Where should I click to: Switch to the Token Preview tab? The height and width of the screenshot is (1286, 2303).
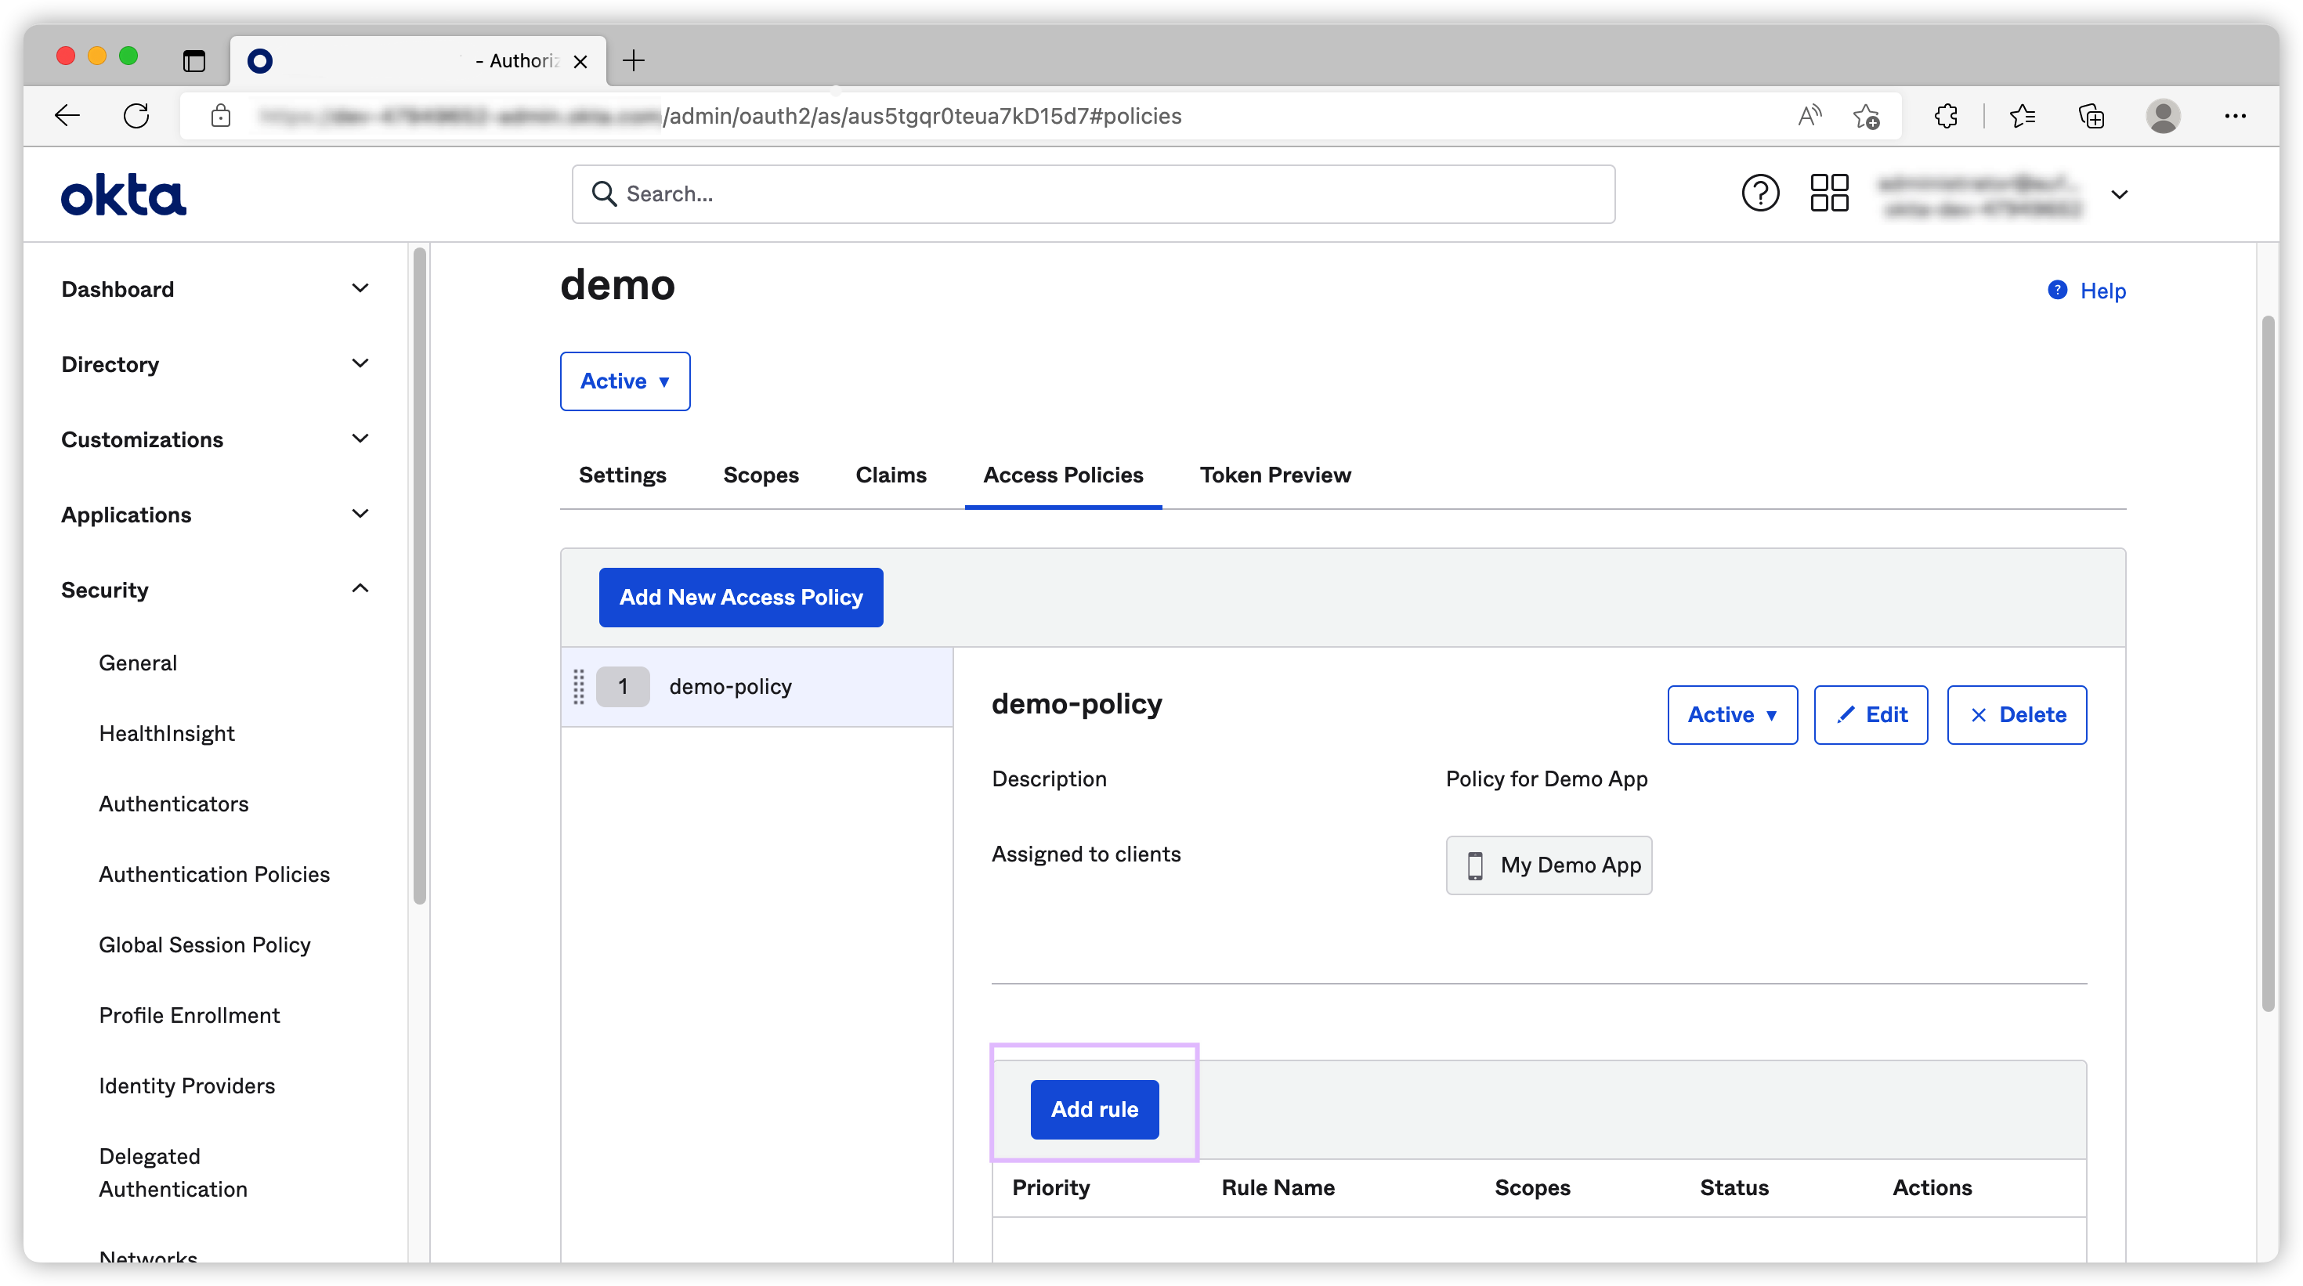tap(1274, 475)
